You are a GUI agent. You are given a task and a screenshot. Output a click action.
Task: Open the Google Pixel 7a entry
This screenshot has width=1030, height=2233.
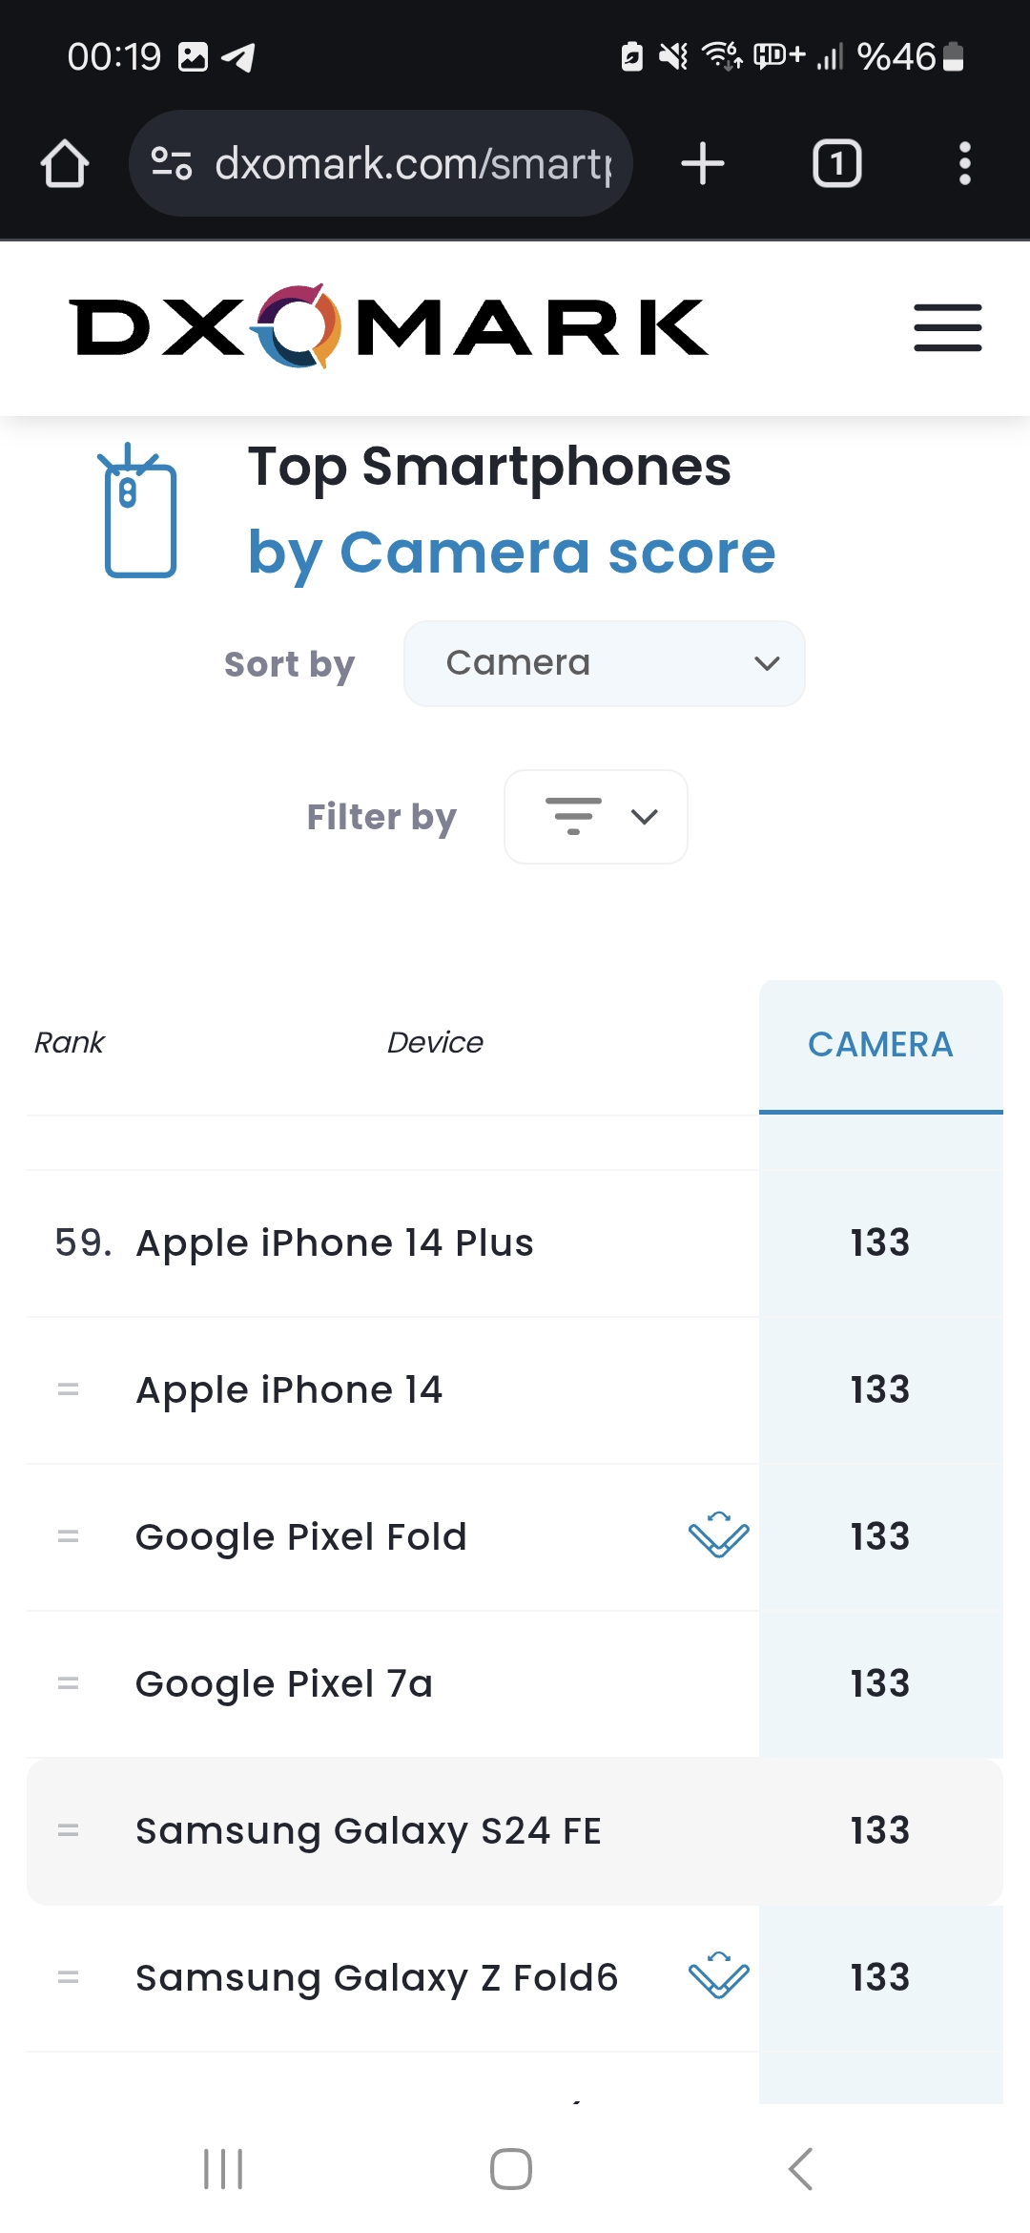284,1684
